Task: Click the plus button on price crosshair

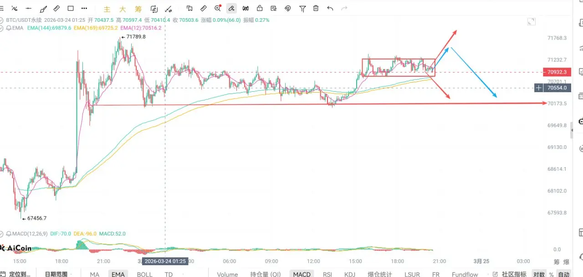Action: pyautogui.click(x=539, y=88)
